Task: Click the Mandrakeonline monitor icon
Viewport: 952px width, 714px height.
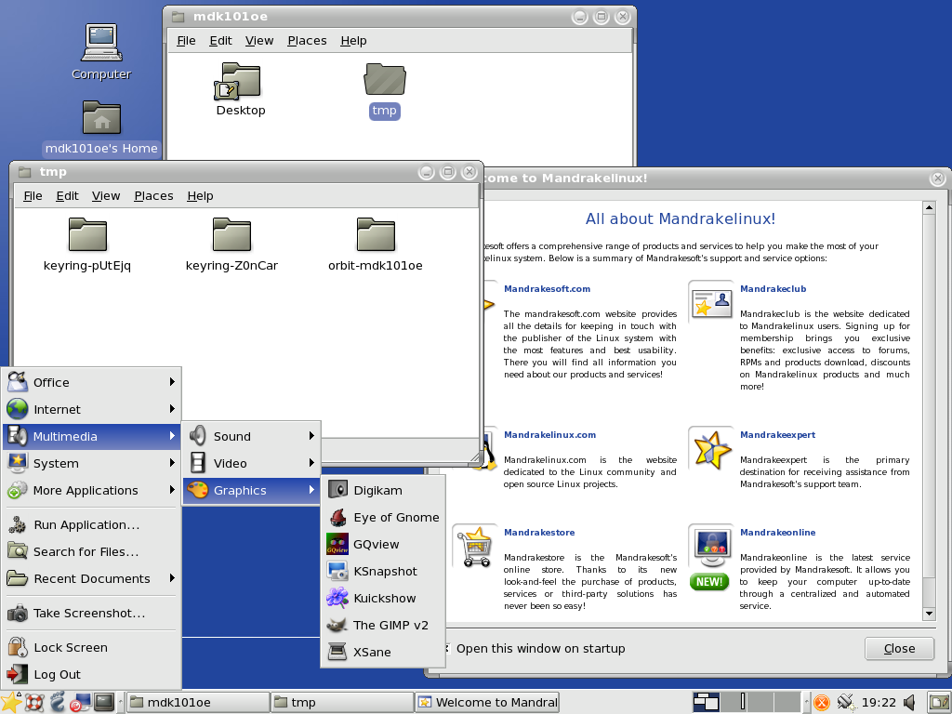Action: [x=711, y=546]
